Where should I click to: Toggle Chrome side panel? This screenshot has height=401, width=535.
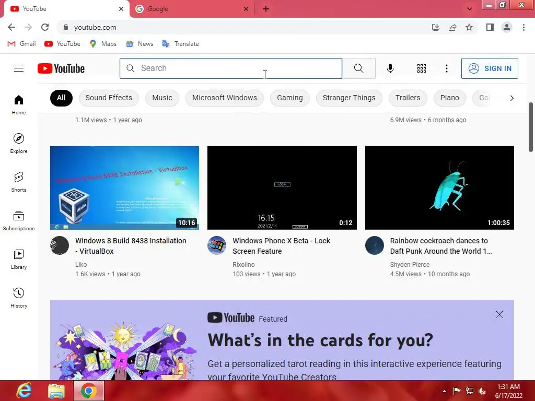point(490,27)
